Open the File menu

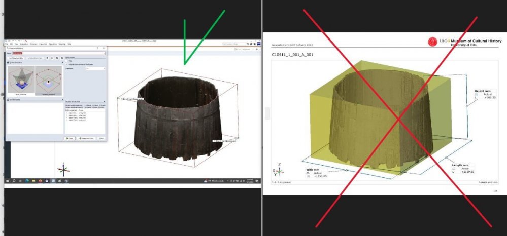pos(7,44)
